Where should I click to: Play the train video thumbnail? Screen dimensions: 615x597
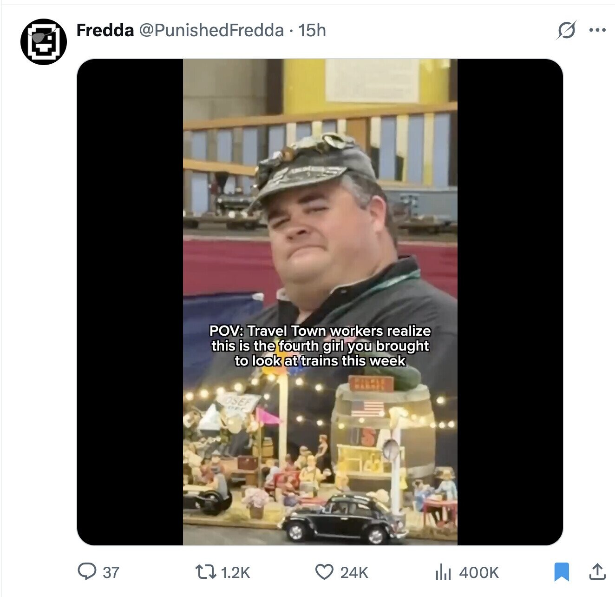pos(320,302)
